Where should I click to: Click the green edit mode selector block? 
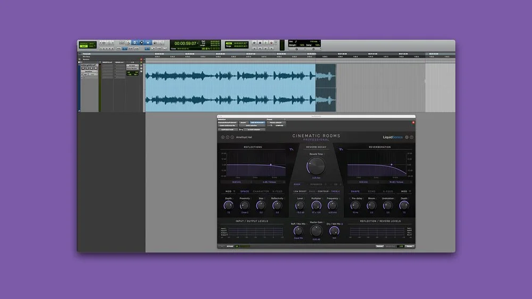[x=88, y=45]
